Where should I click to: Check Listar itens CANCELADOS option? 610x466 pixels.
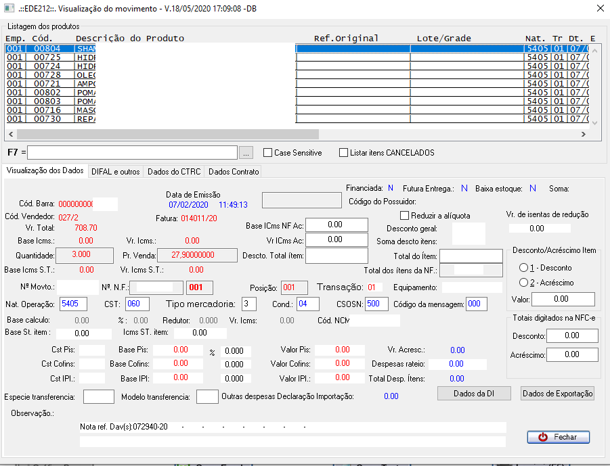(344, 153)
